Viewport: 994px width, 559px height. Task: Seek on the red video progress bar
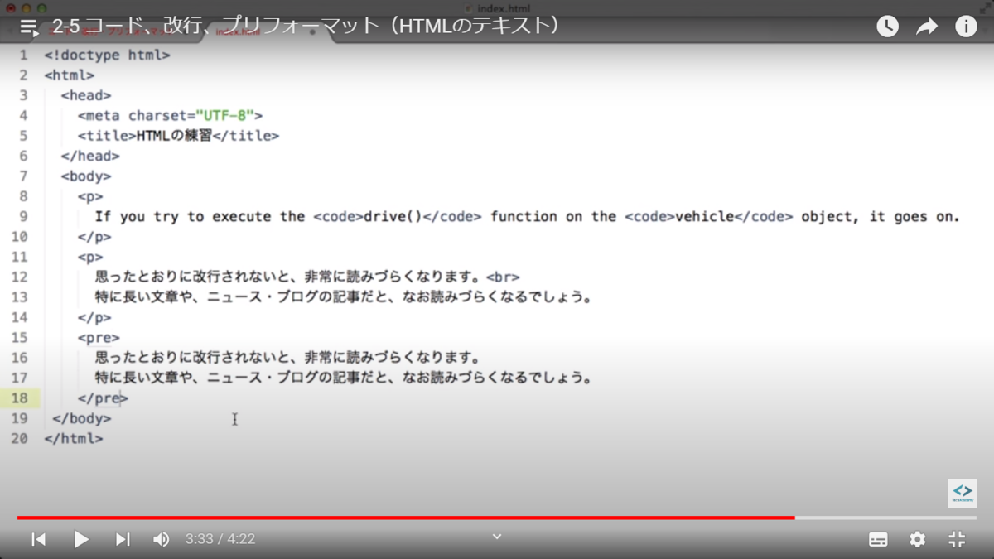406,518
